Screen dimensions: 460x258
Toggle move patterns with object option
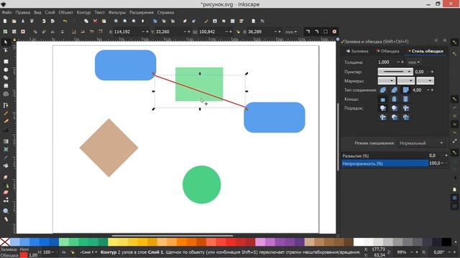pyautogui.click(x=334, y=32)
